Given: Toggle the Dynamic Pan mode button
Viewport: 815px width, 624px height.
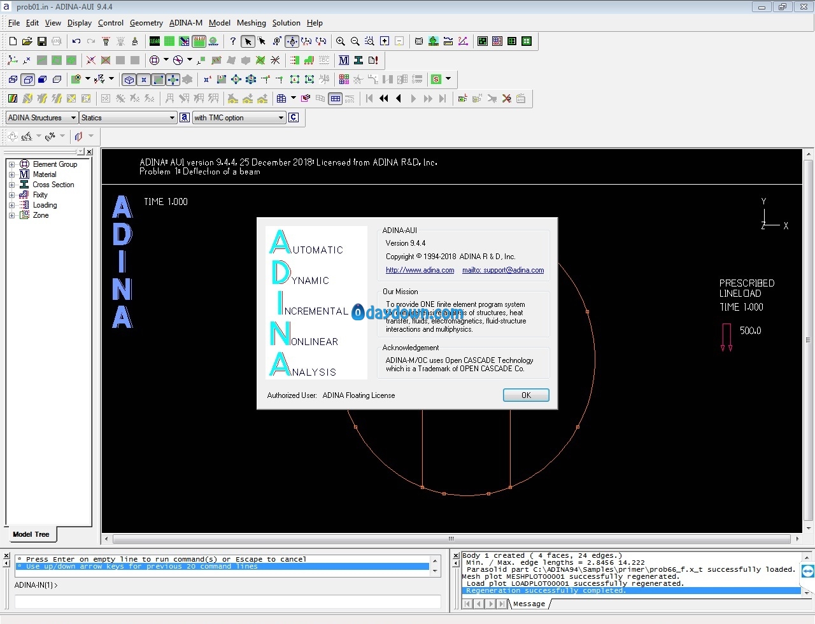Looking at the screenshot, I should (x=292, y=41).
